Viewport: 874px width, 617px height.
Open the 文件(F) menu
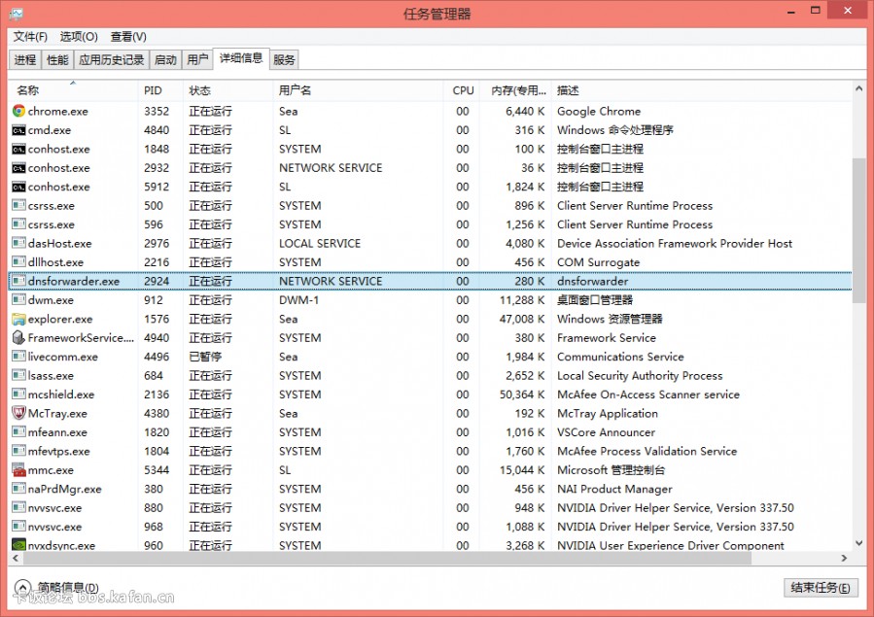tap(30, 37)
